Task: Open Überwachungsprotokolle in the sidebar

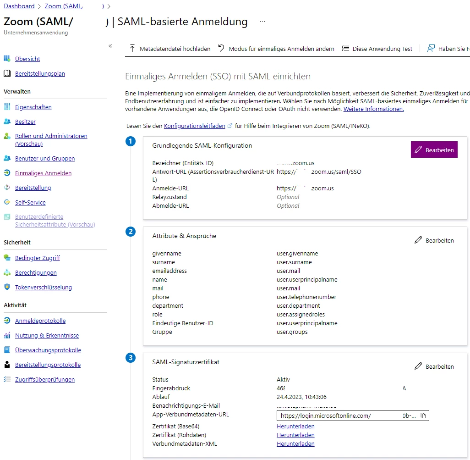Action: pyautogui.click(x=48, y=350)
